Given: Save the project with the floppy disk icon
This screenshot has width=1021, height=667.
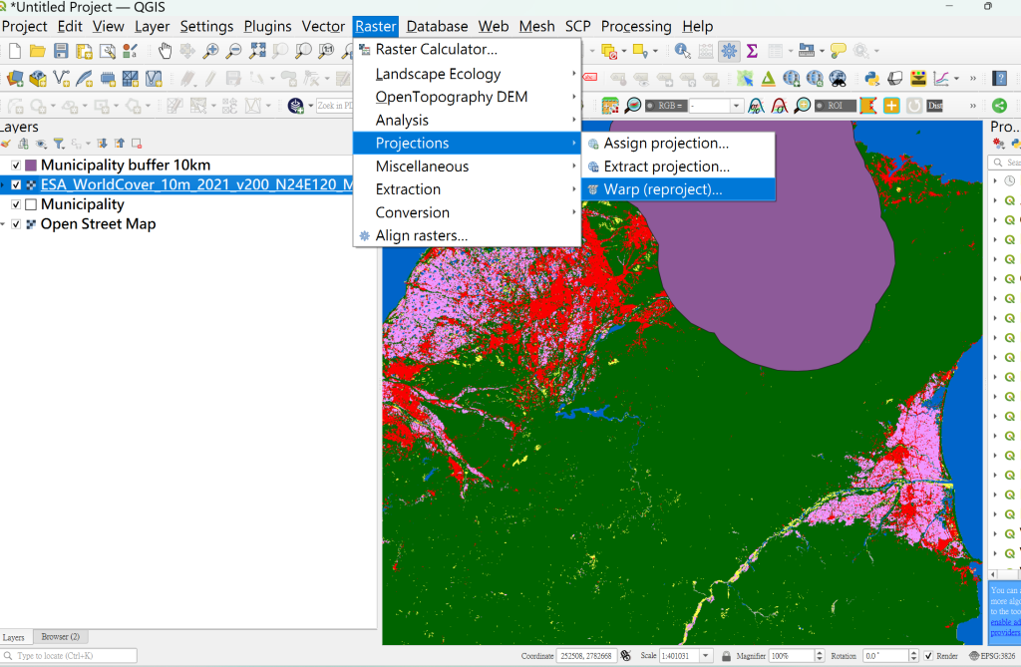Looking at the screenshot, I should click(61, 51).
